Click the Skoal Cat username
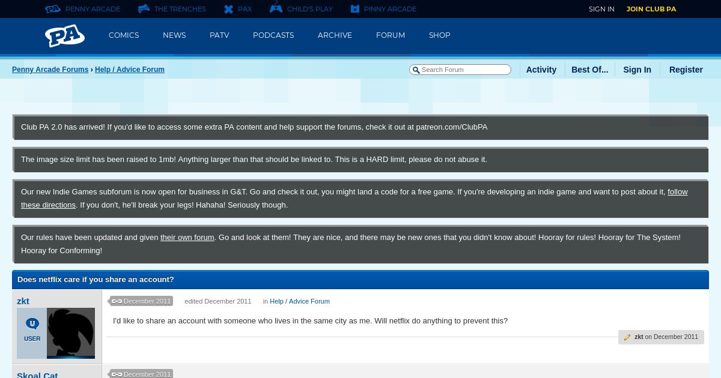Screen dimensions: 721x378 (x=37, y=374)
